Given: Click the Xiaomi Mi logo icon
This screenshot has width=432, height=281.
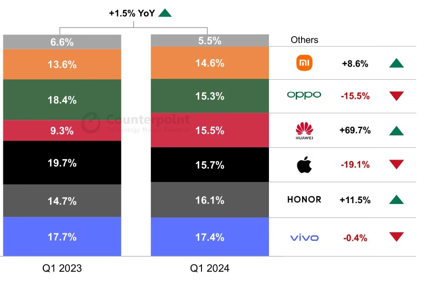Looking at the screenshot, I should (x=304, y=63).
